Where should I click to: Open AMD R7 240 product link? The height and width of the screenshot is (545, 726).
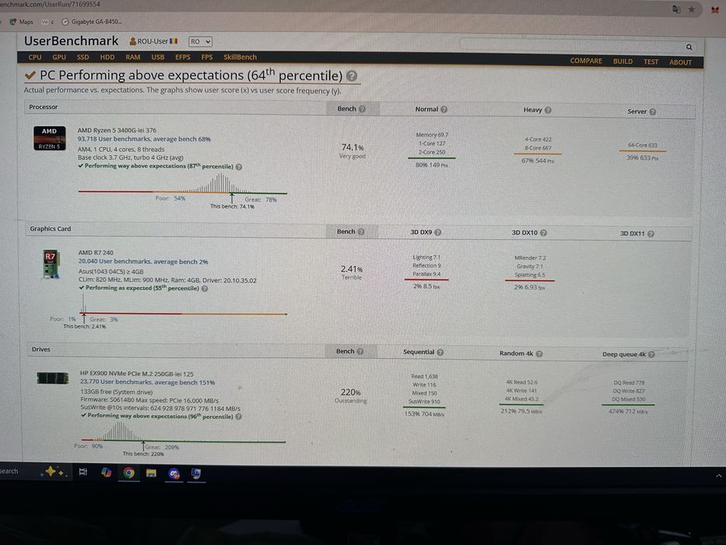pos(96,252)
